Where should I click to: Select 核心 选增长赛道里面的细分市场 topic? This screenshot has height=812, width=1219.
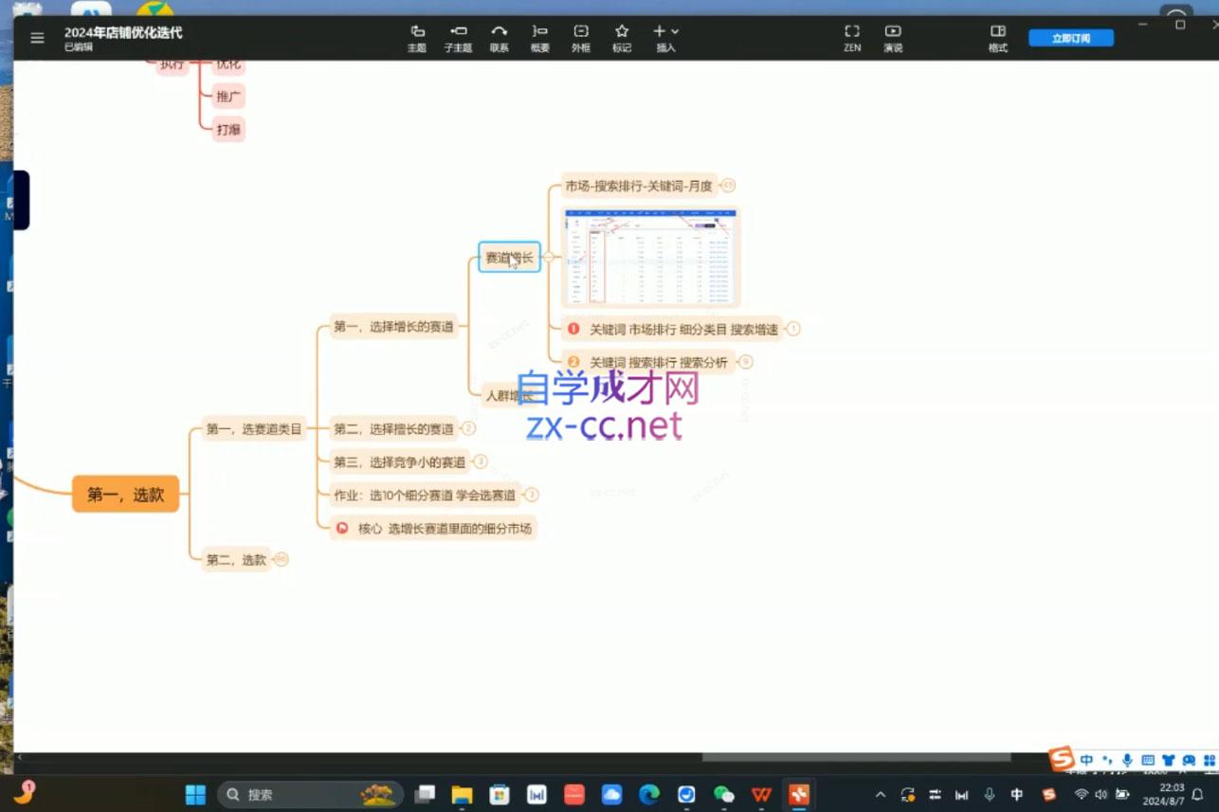coord(433,529)
